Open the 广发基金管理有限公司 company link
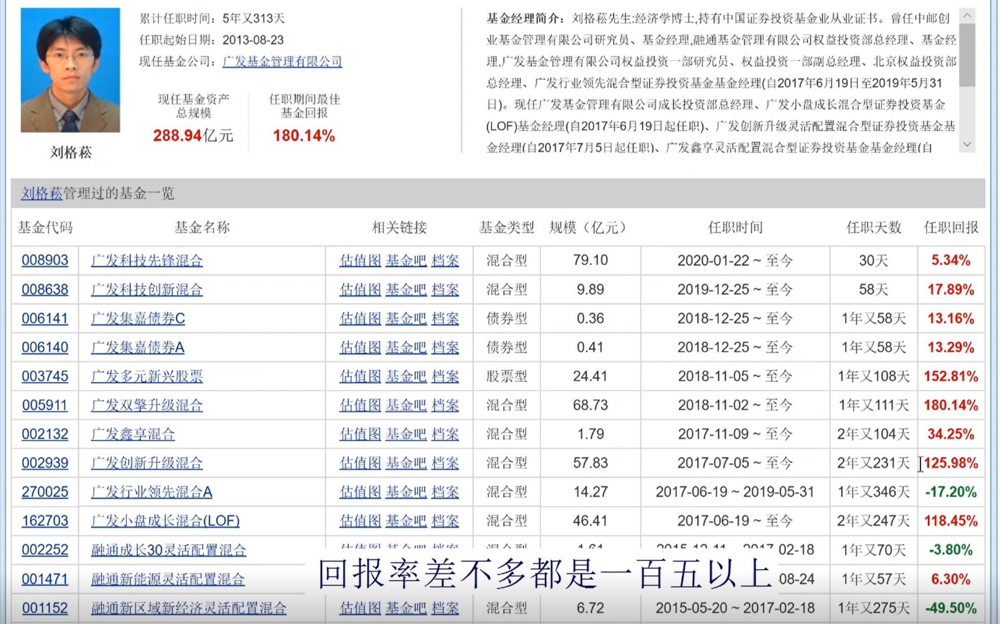The width and height of the screenshot is (1000, 624). (282, 61)
